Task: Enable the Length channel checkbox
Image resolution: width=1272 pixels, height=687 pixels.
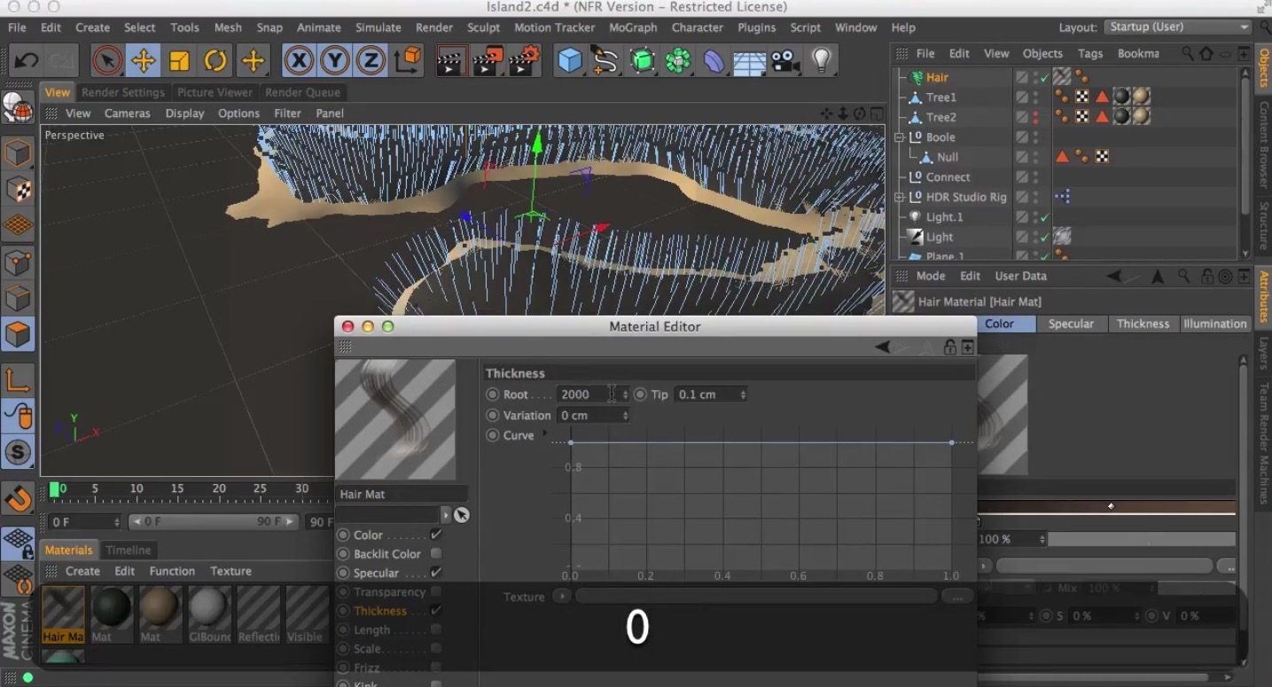Action: pos(435,629)
